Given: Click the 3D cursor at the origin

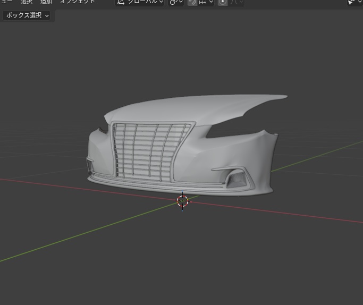Looking at the screenshot, I should tap(182, 201).
